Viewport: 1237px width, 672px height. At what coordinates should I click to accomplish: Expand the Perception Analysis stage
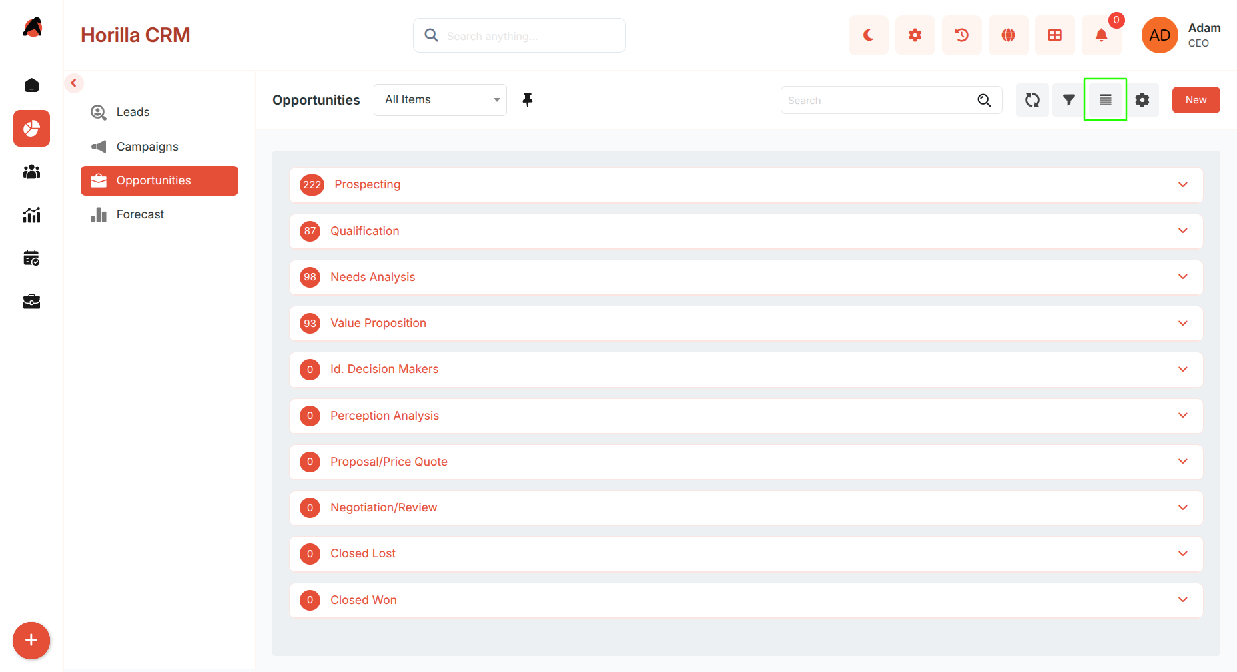[746, 416]
